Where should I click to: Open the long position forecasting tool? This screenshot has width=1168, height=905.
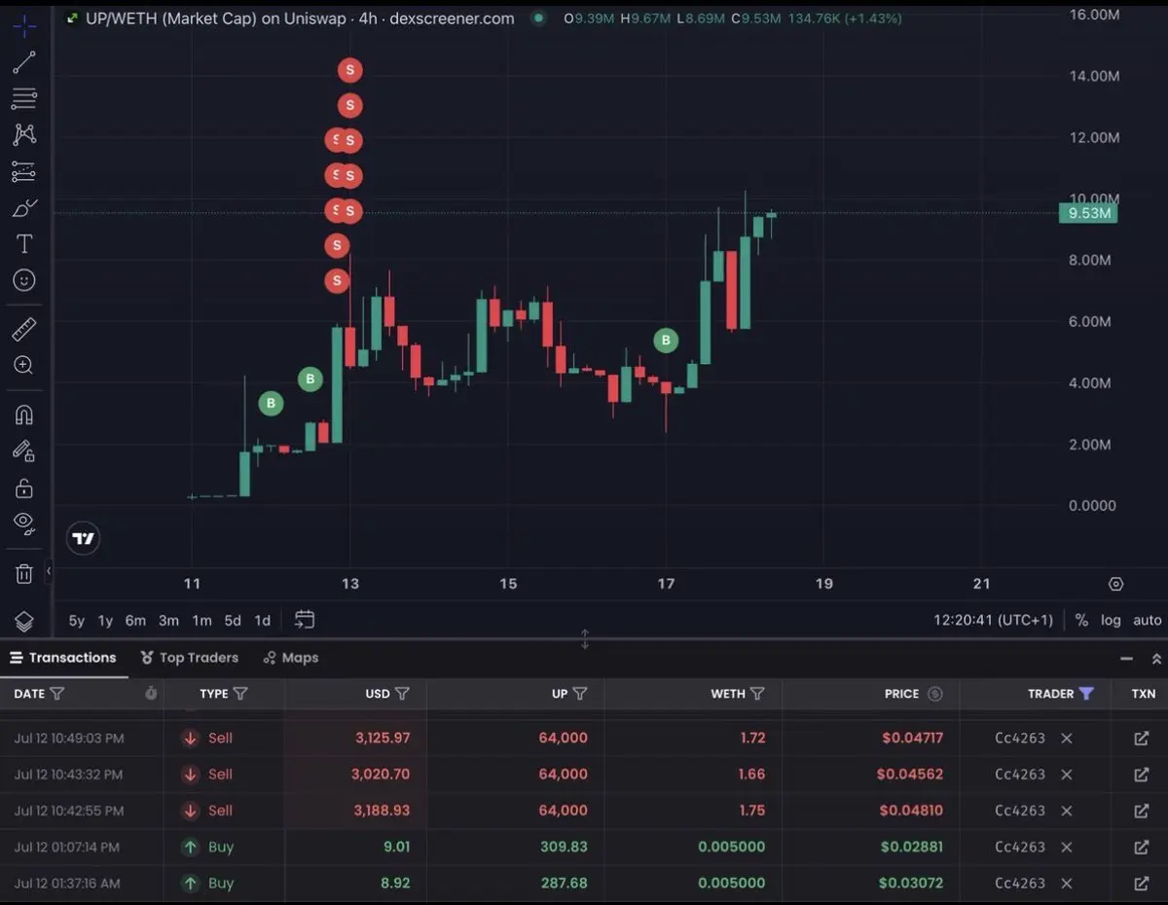24,171
